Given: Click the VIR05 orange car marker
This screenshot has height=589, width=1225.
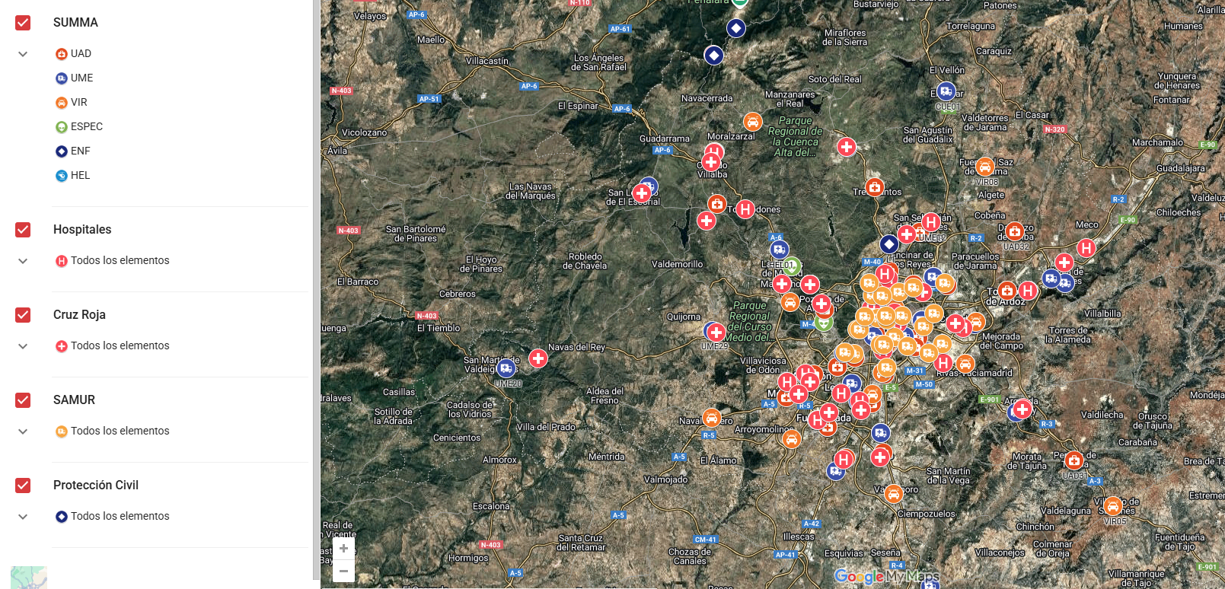Looking at the screenshot, I should coord(1113,506).
